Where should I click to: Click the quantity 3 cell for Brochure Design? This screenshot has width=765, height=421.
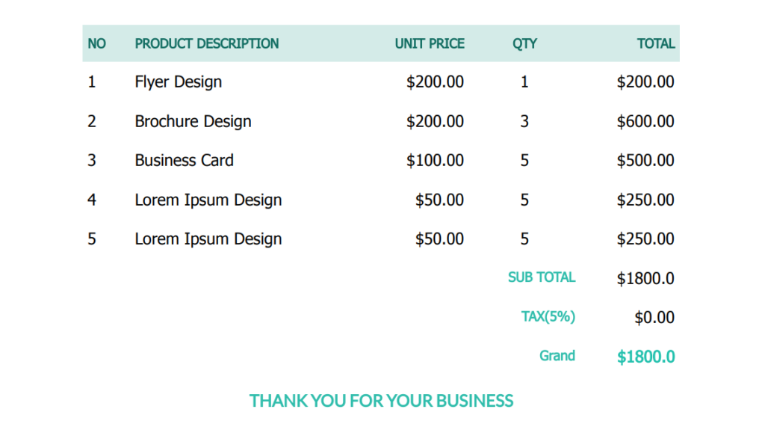coord(524,121)
